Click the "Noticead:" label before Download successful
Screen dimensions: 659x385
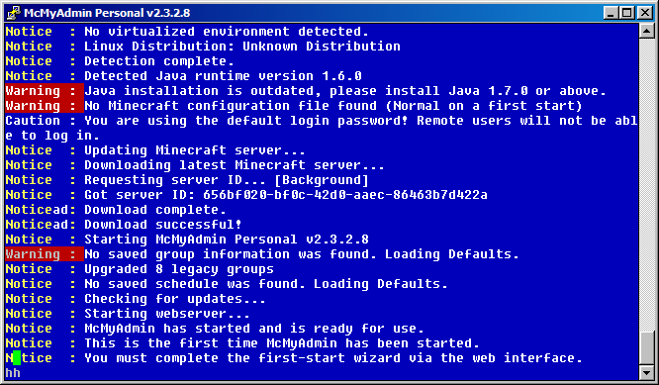[41, 225]
